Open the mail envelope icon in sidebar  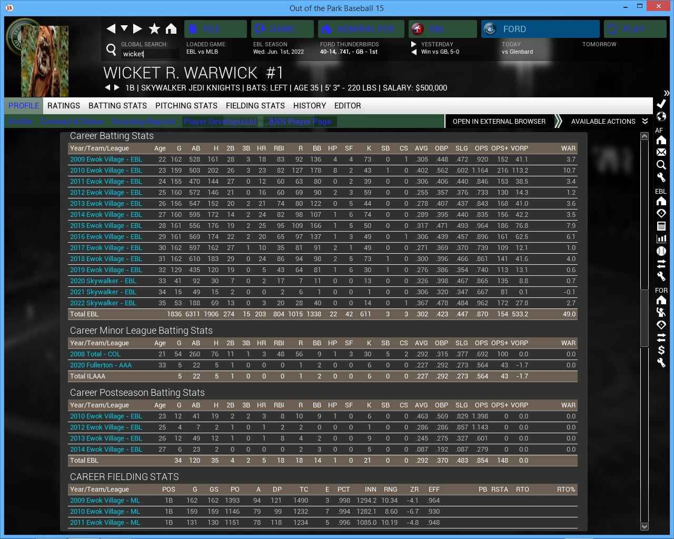661,152
